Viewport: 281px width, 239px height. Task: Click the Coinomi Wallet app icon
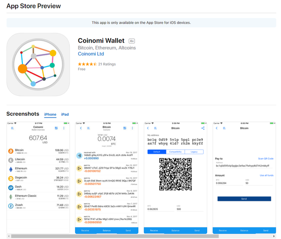click(38, 64)
